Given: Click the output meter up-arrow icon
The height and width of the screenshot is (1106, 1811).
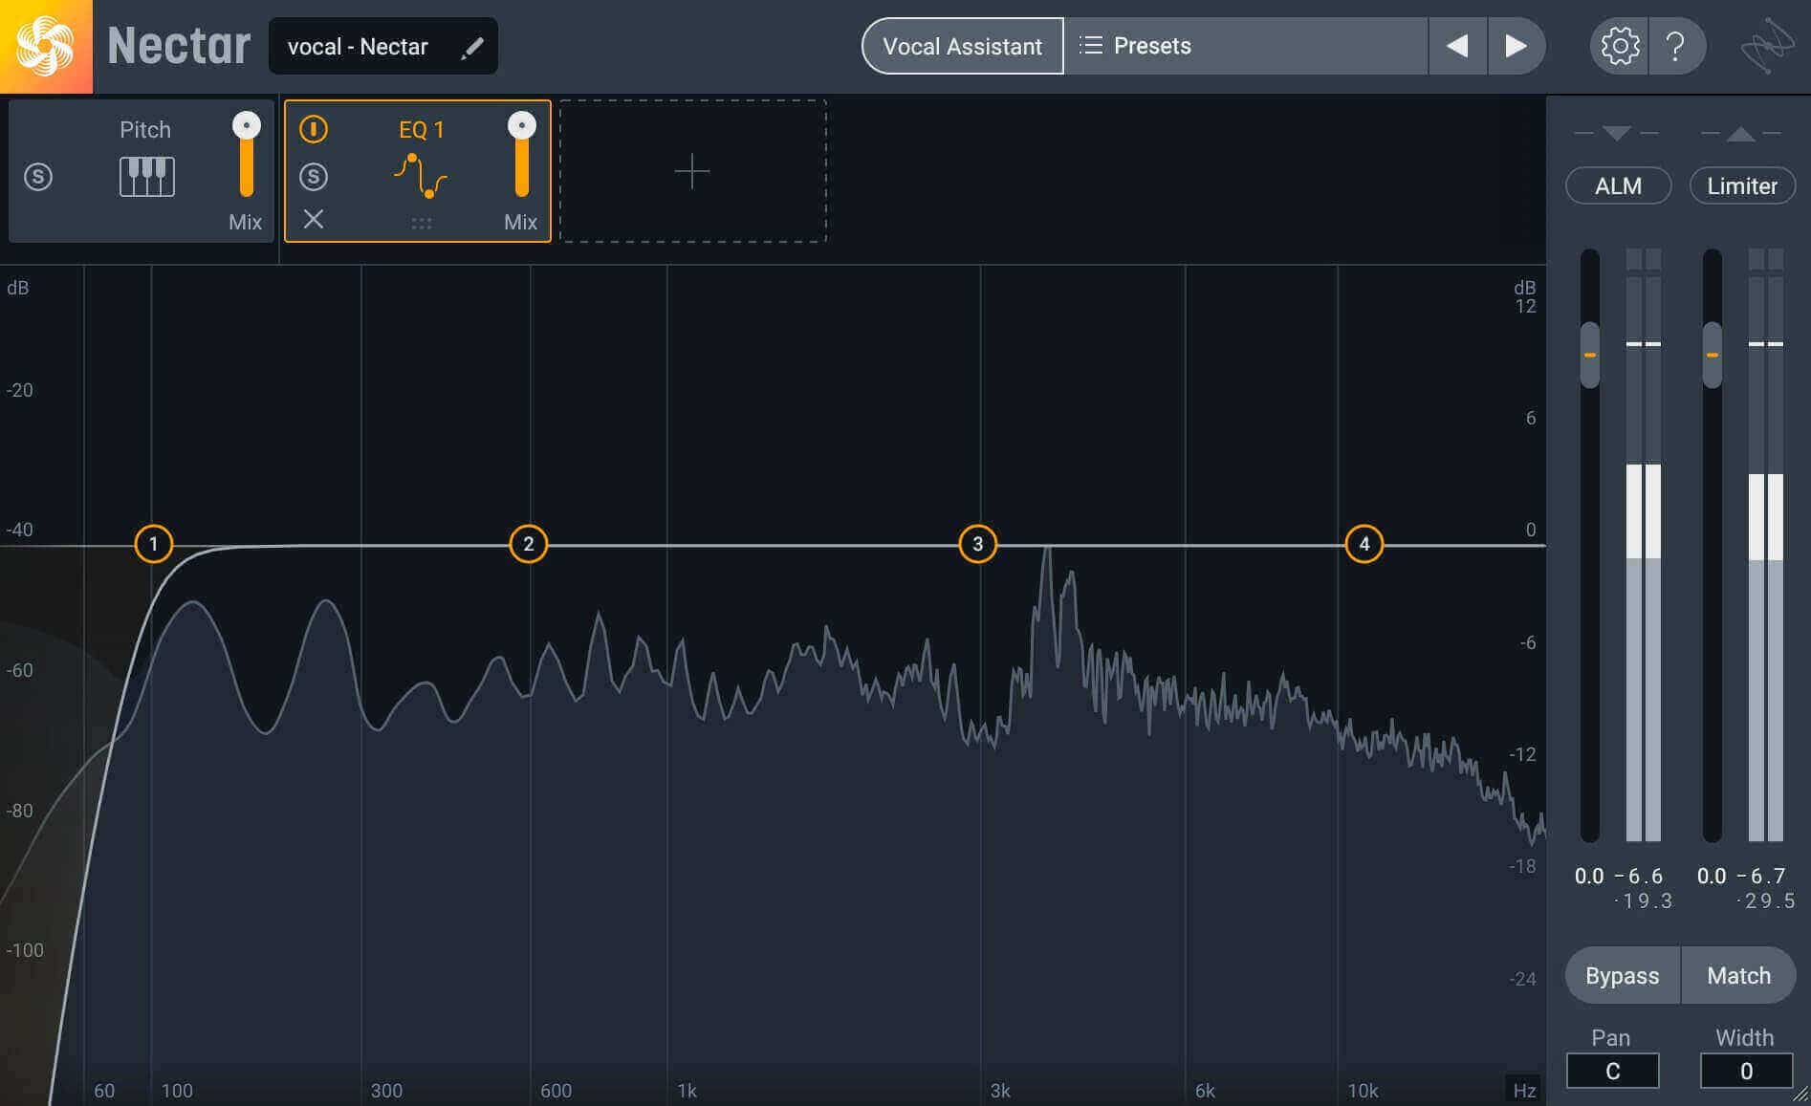Looking at the screenshot, I should click(1741, 134).
